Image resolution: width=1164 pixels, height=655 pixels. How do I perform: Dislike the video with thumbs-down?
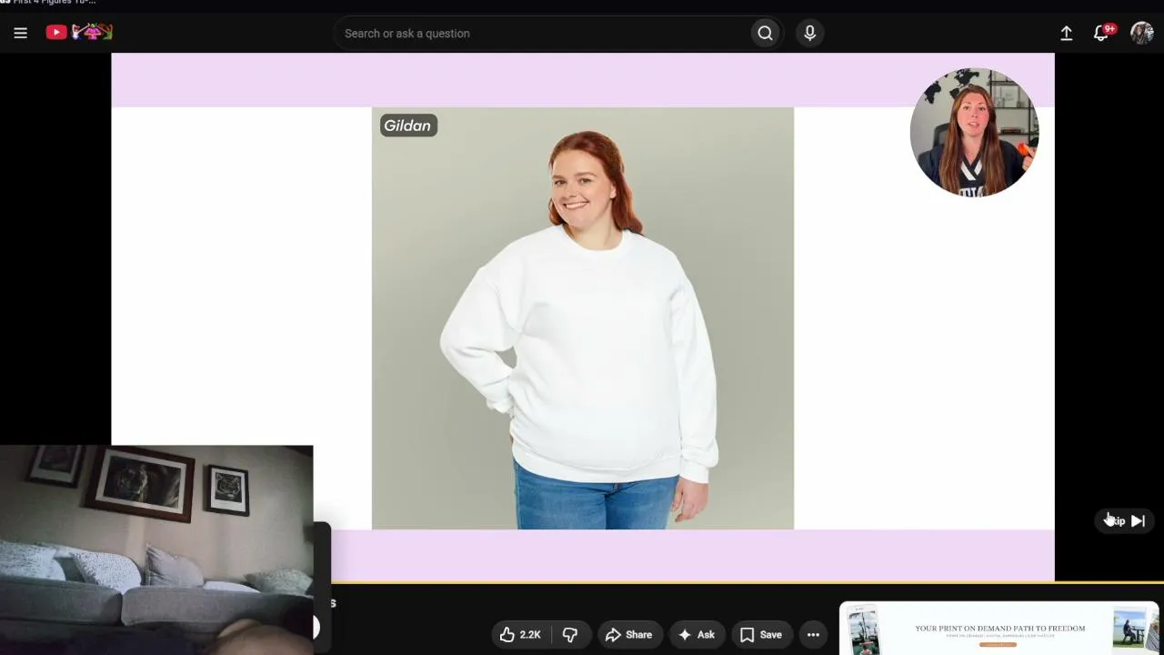click(x=570, y=635)
